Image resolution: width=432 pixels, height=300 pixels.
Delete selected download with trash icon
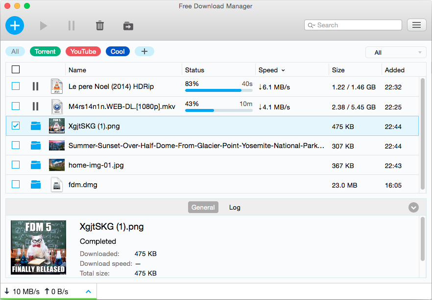point(100,26)
